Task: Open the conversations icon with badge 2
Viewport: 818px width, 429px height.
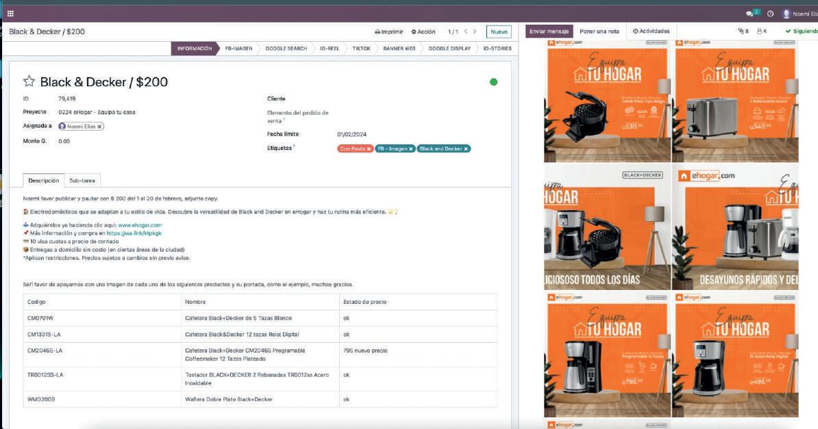Action: click(752, 14)
